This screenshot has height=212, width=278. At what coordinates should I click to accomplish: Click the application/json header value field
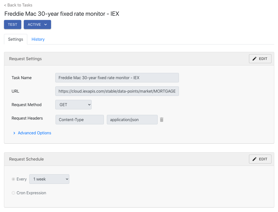click(x=132, y=120)
